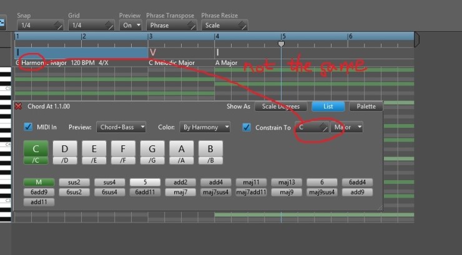Select the maj11 chord type
The image size is (462, 255).
pos(251,182)
